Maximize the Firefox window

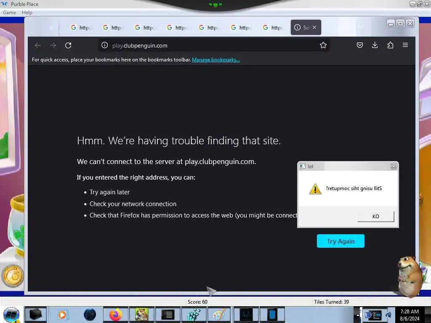(x=401, y=24)
